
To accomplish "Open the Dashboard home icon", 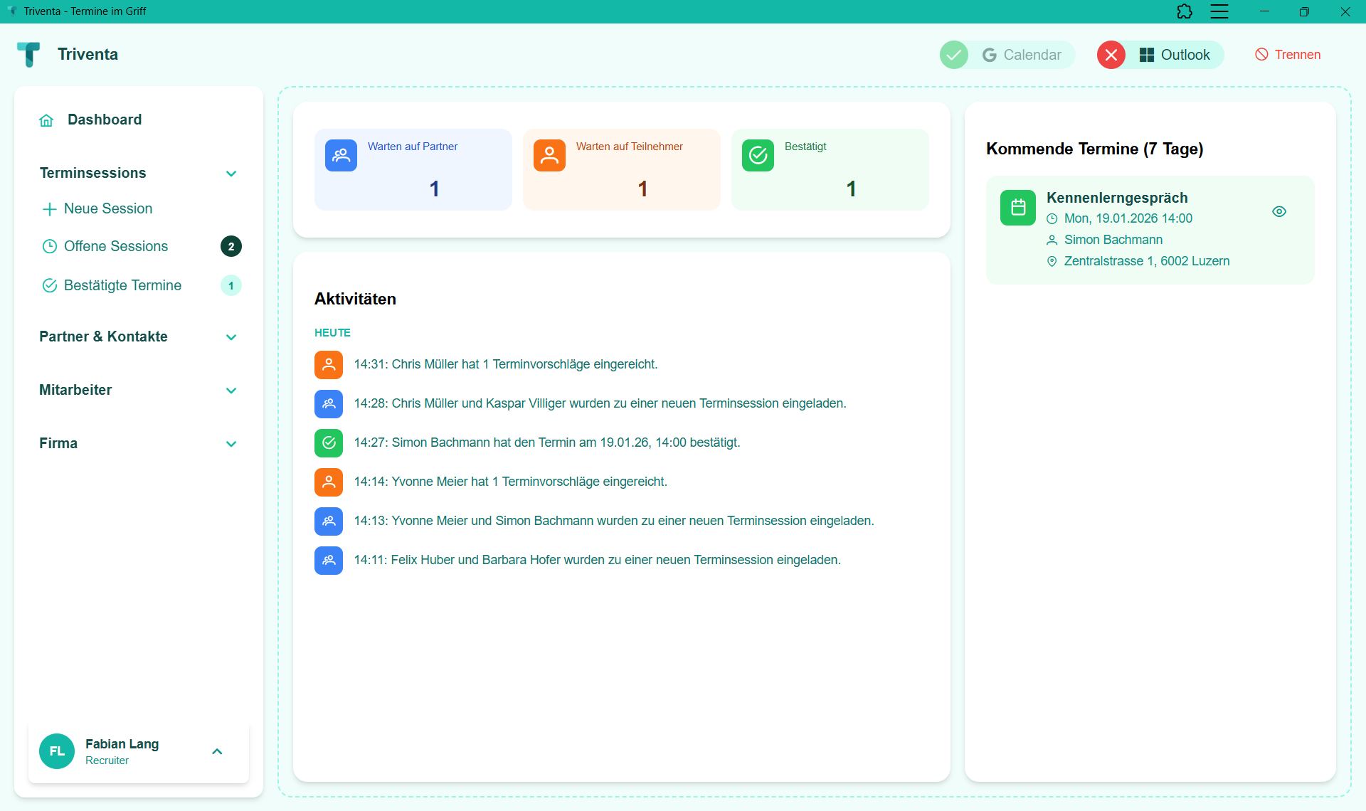I will click(x=46, y=120).
